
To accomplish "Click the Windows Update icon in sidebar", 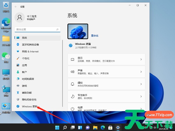I will pos(18,106).
